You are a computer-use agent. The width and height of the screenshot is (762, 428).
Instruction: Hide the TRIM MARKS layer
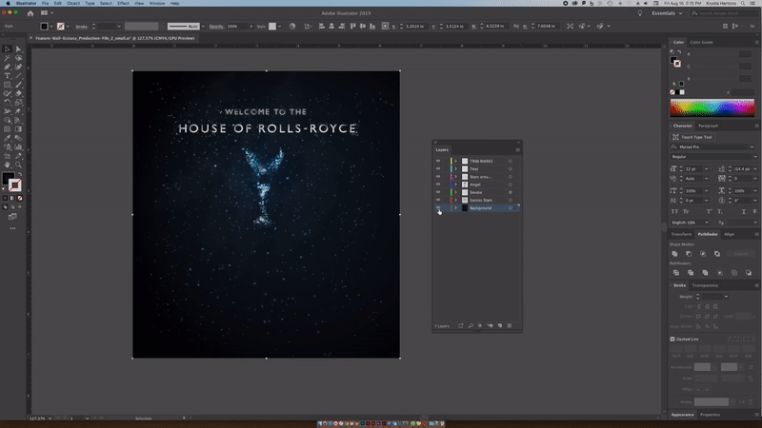pos(438,161)
